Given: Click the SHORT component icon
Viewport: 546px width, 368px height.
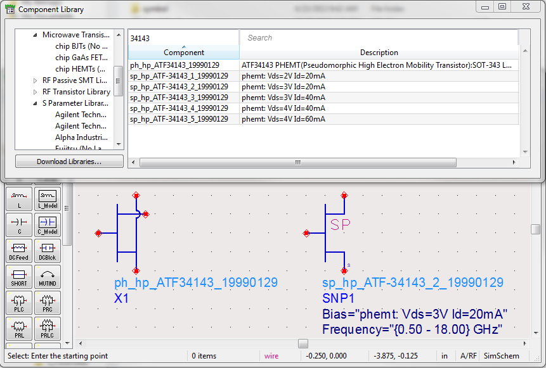Looking at the screenshot, I should 19,277.
